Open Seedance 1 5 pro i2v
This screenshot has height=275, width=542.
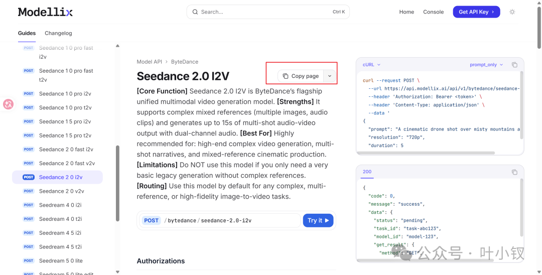tap(57, 121)
